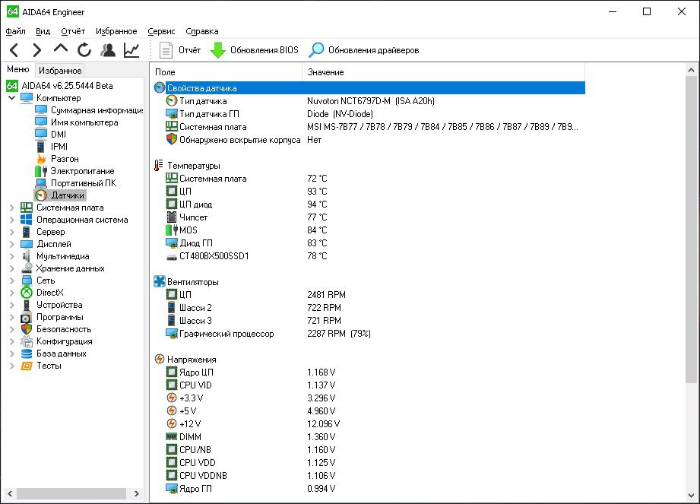This screenshot has height=504, width=700.
Task: Click the DIMM memory voltage icon
Action: pos(172,436)
